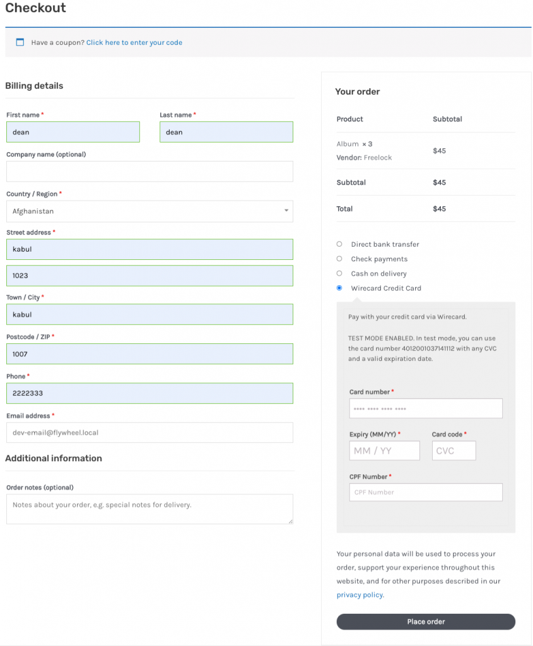Choose the Check payments radio button
Image resolution: width=533 pixels, height=646 pixels.
[x=339, y=259]
